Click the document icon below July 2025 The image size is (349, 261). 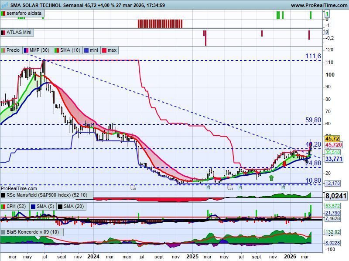click(240, 187)
